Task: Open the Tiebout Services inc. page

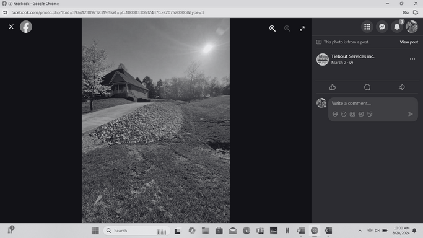Action: [x=352, y=56]
